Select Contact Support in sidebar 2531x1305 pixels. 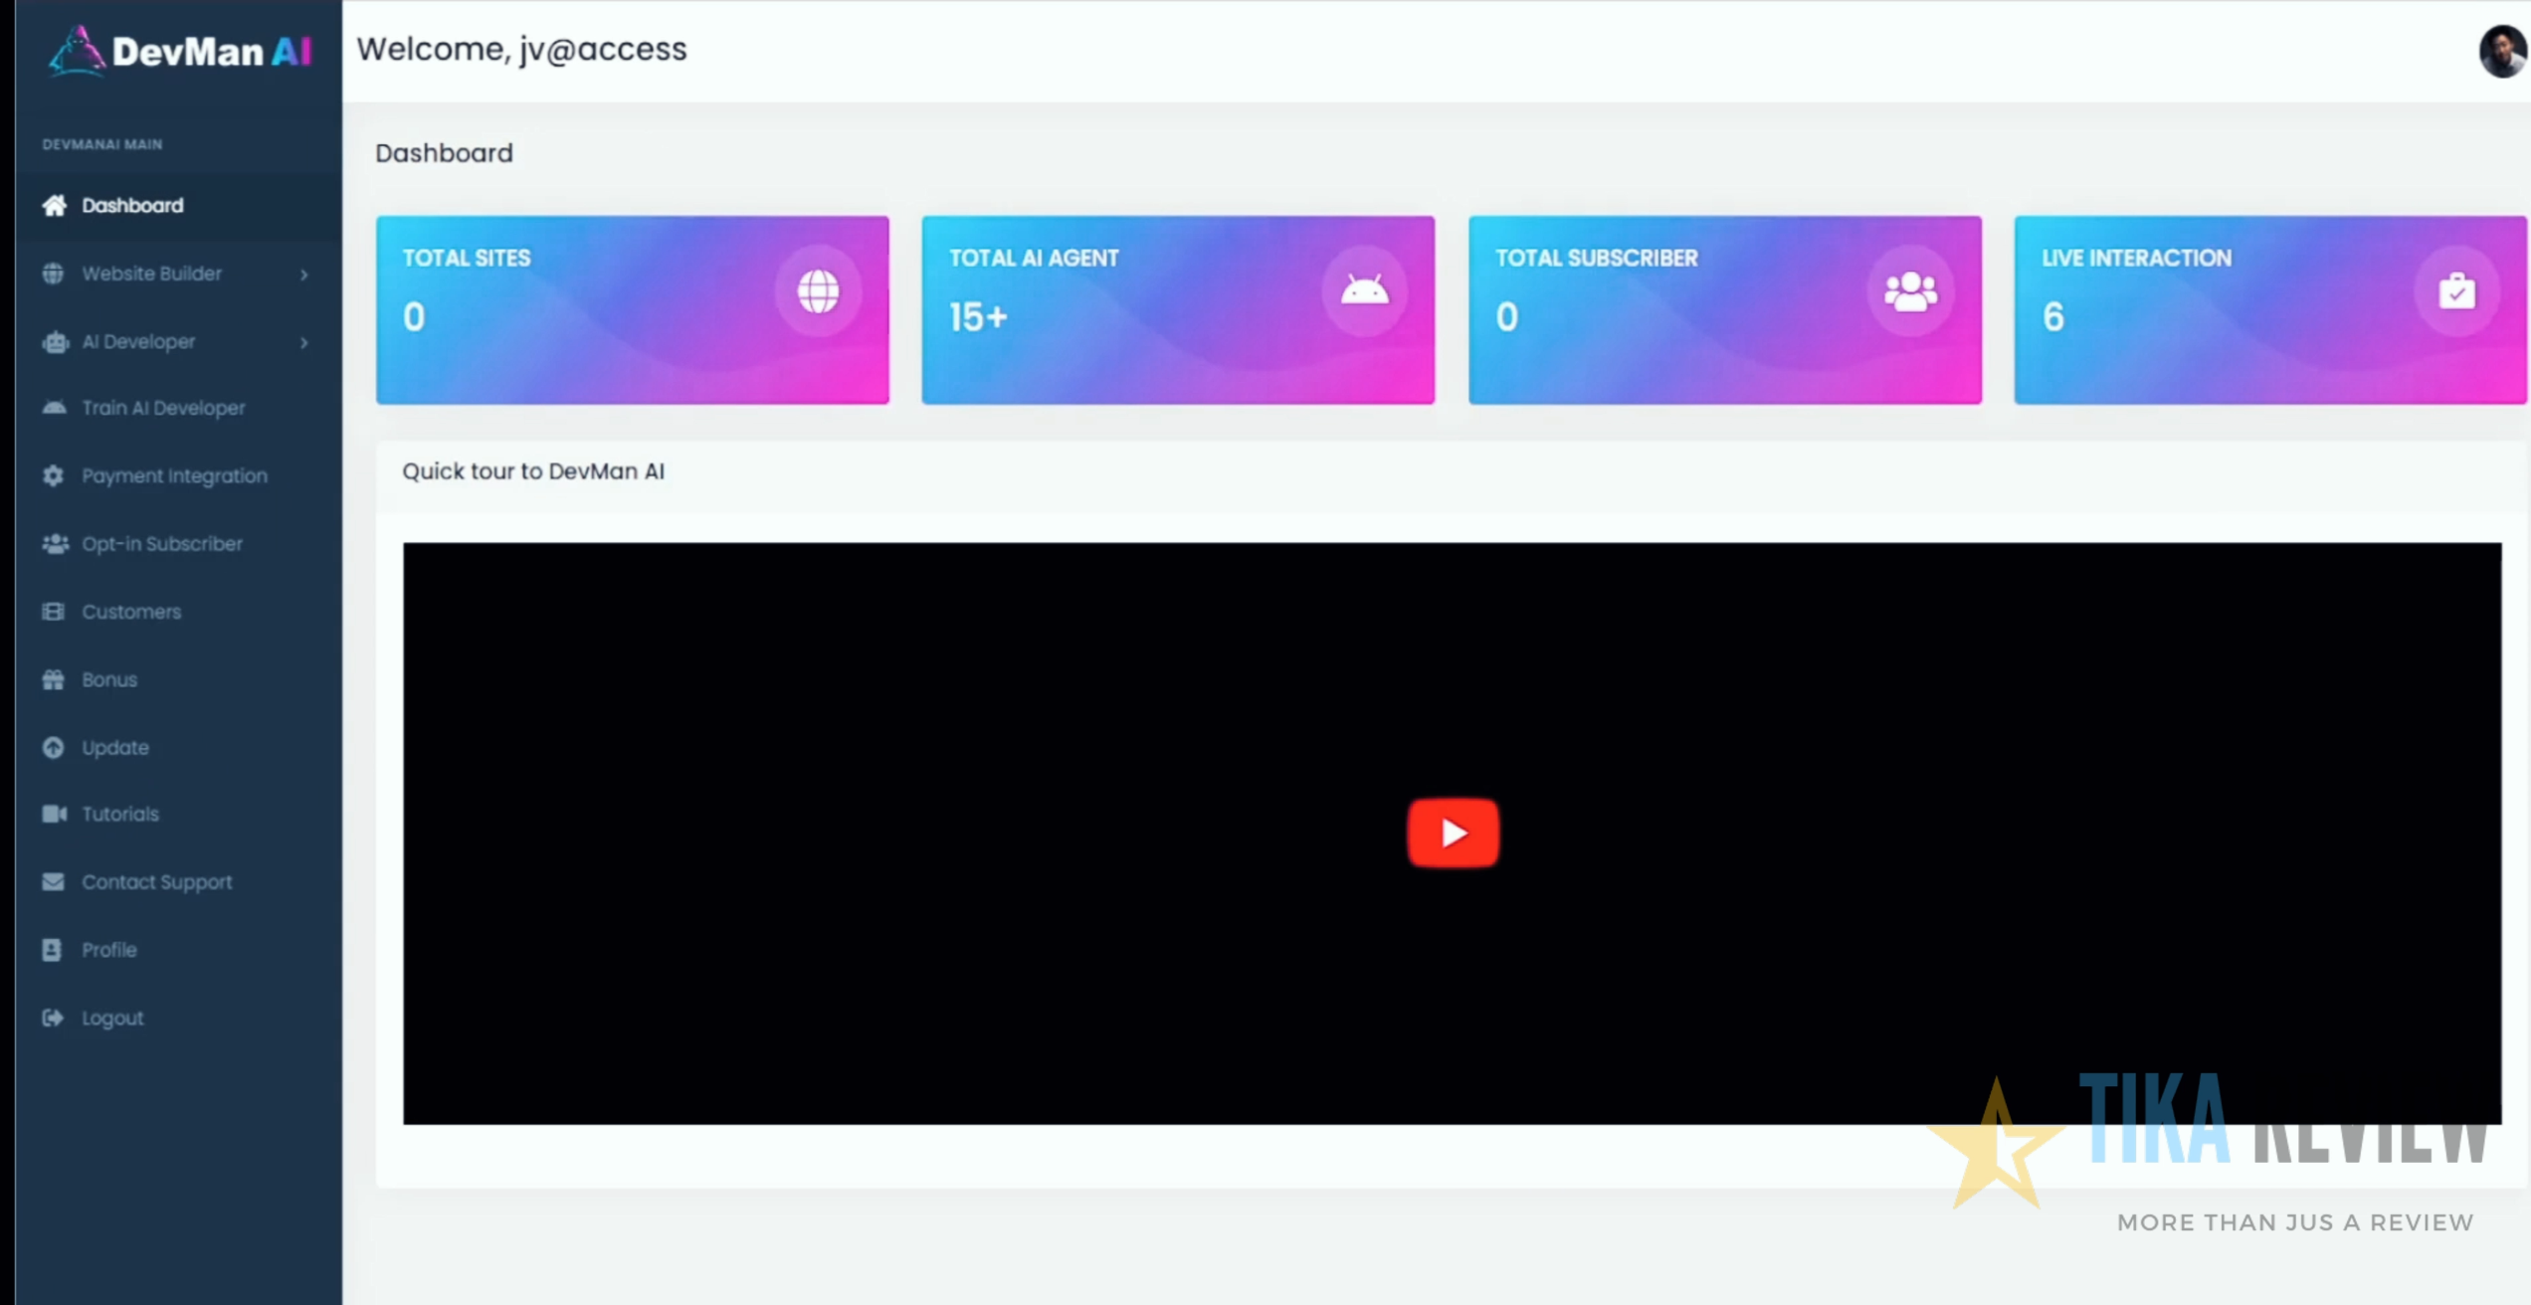(x=179, y=881)
